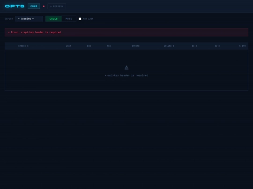This screenshot has height=189, width=253.
Task: Sort table by the Strike column
Action: 23,46
